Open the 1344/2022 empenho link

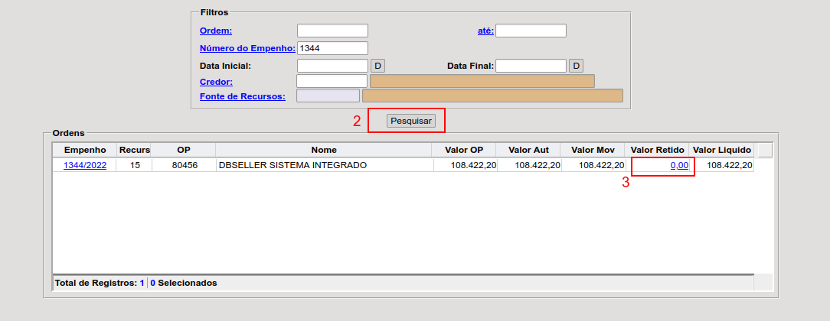coord(84,165)
